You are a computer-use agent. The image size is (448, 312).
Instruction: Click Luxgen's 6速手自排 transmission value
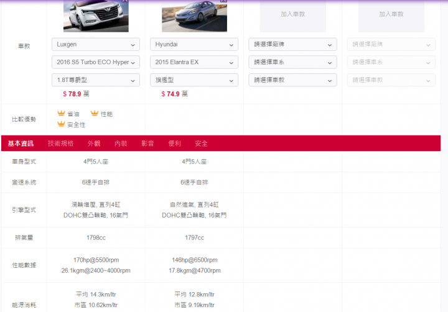coord(96,182)
